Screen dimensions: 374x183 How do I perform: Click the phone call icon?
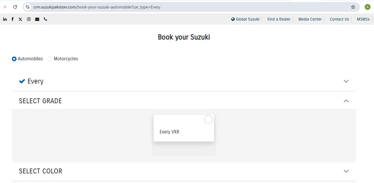coord(46,19)
